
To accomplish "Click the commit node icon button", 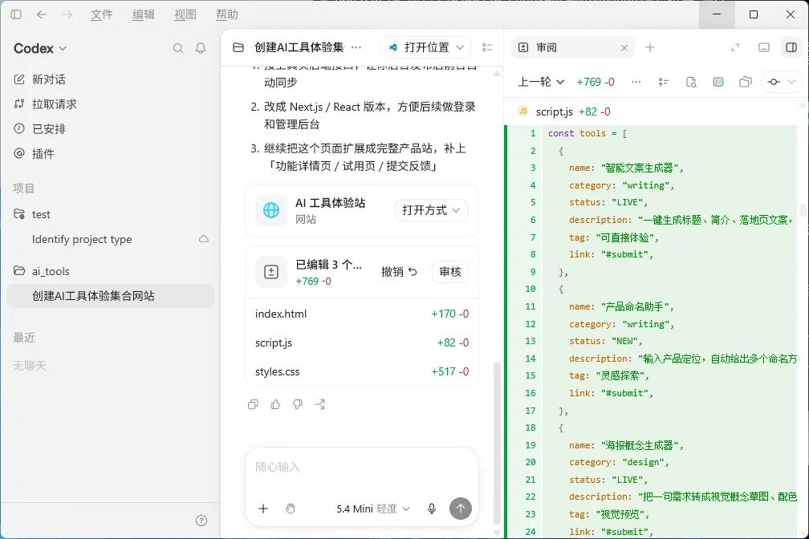I will (774, 82).
